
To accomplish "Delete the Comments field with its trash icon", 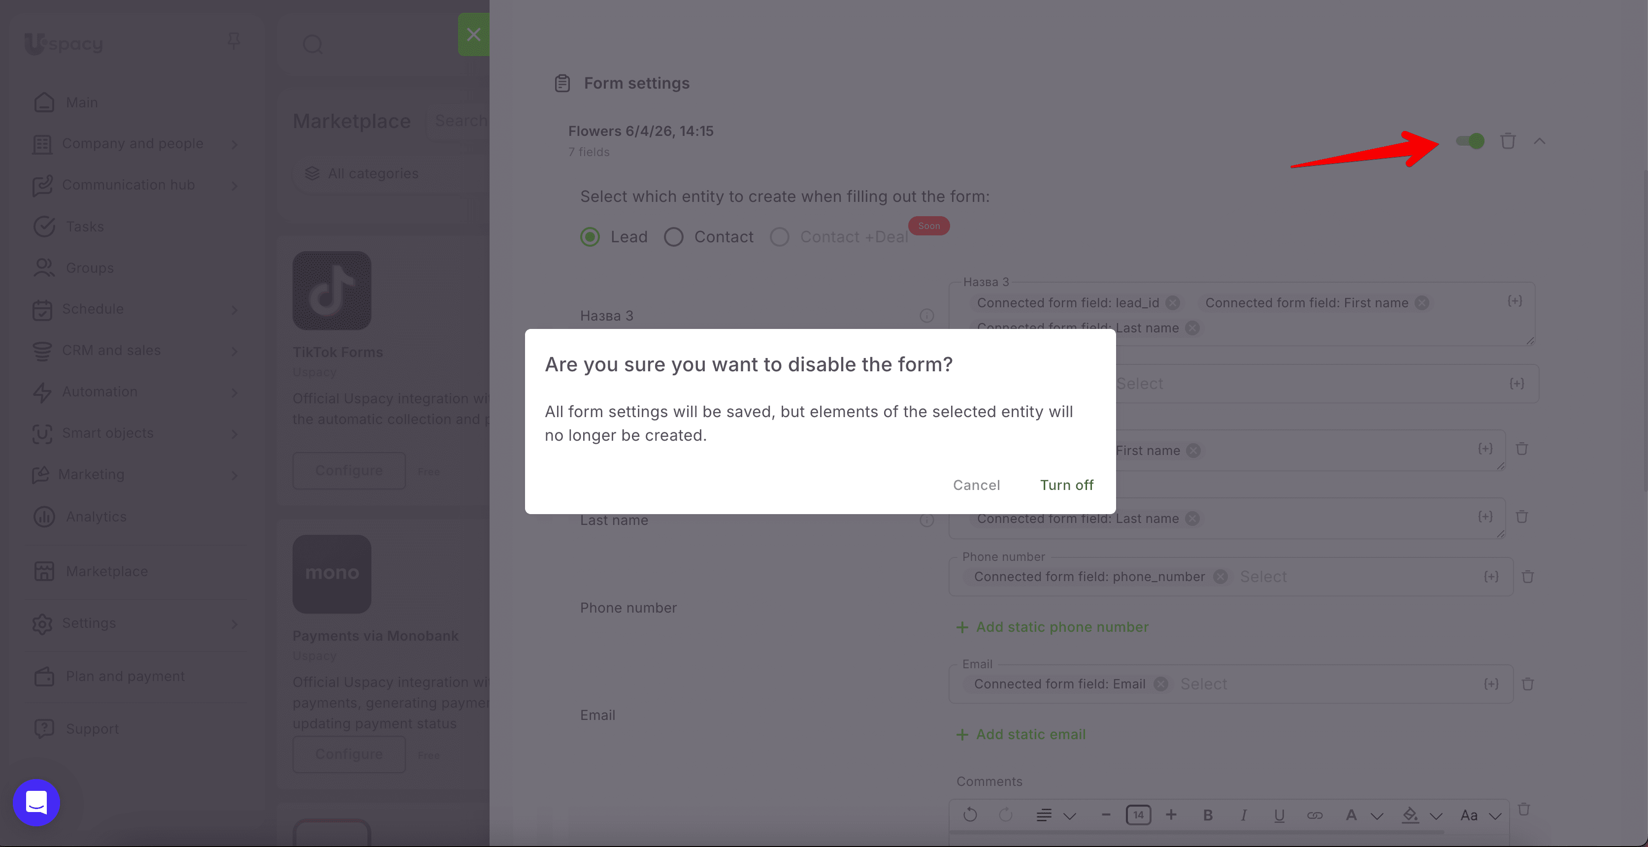I will (x=1524, y=809).
